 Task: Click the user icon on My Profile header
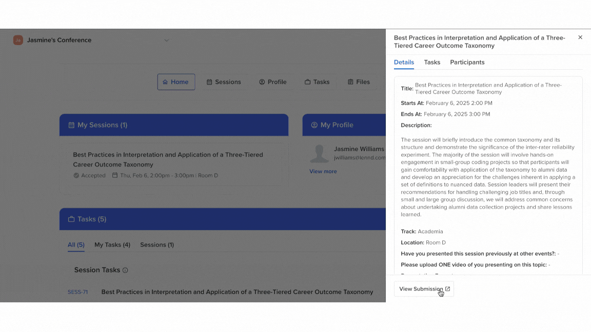click(313, 125)
